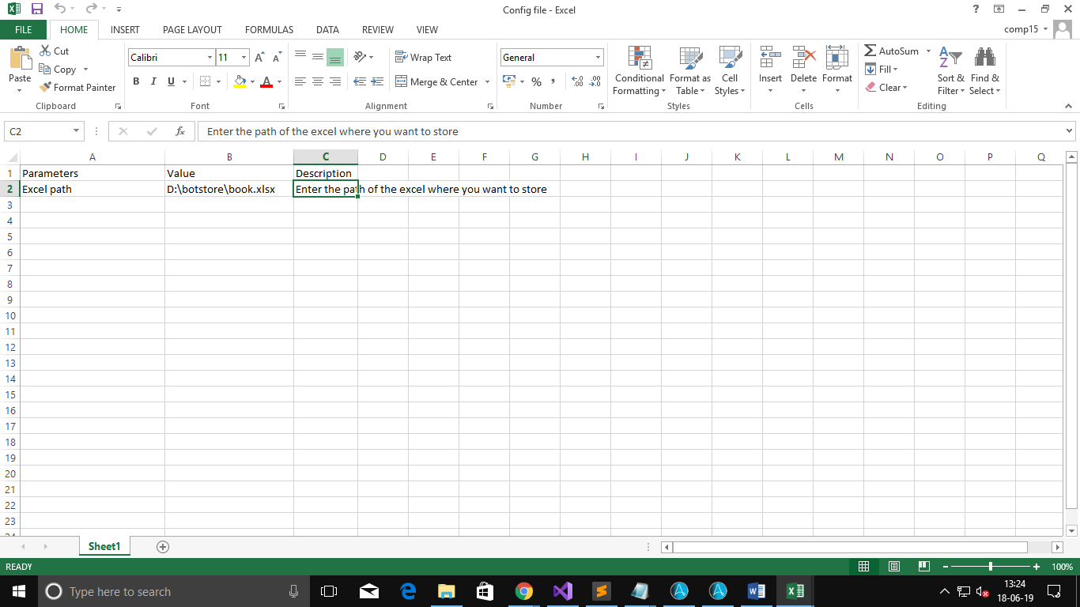Open the font name dropdown showing Calibri
The height and width of the screenshot is (607, 1080).
coord(210,58)
